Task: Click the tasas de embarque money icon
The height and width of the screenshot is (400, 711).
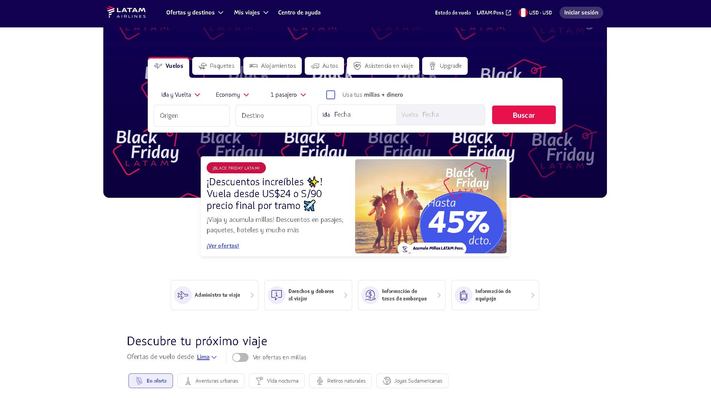Action: [370, 295]
